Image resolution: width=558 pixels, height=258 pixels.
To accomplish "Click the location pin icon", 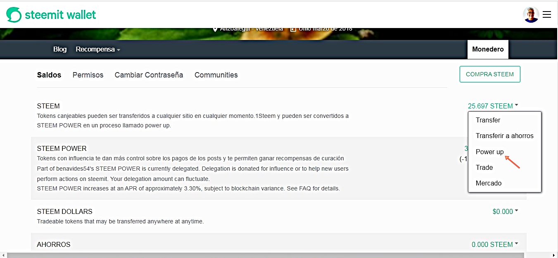I will coord(215,29).
